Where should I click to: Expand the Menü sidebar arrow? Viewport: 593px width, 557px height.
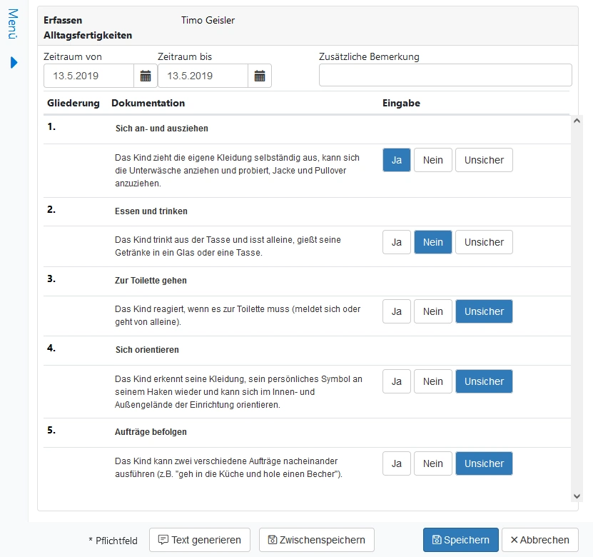click(14, 63)
